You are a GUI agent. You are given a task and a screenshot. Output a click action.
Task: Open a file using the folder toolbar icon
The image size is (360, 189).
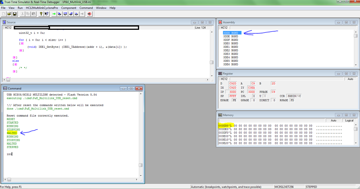coord(9,14)
